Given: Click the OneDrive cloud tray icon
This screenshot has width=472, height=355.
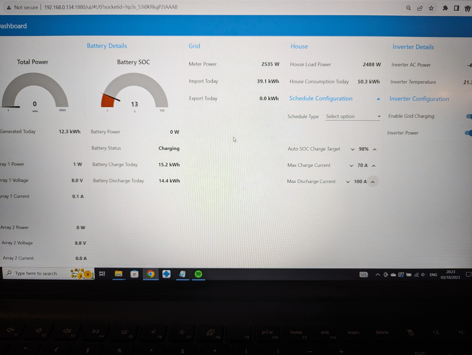Looking at the screenshot, I should 393,275.
